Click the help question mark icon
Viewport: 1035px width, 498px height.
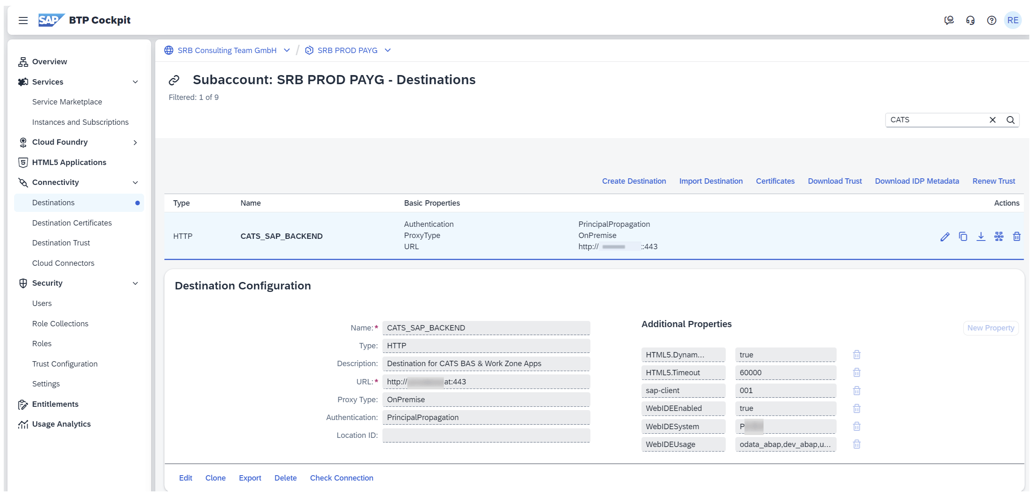[x=991, y=20]
